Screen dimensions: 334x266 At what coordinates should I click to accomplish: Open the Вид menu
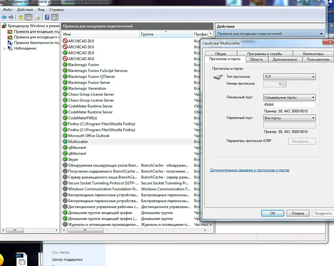click(41, 10)
